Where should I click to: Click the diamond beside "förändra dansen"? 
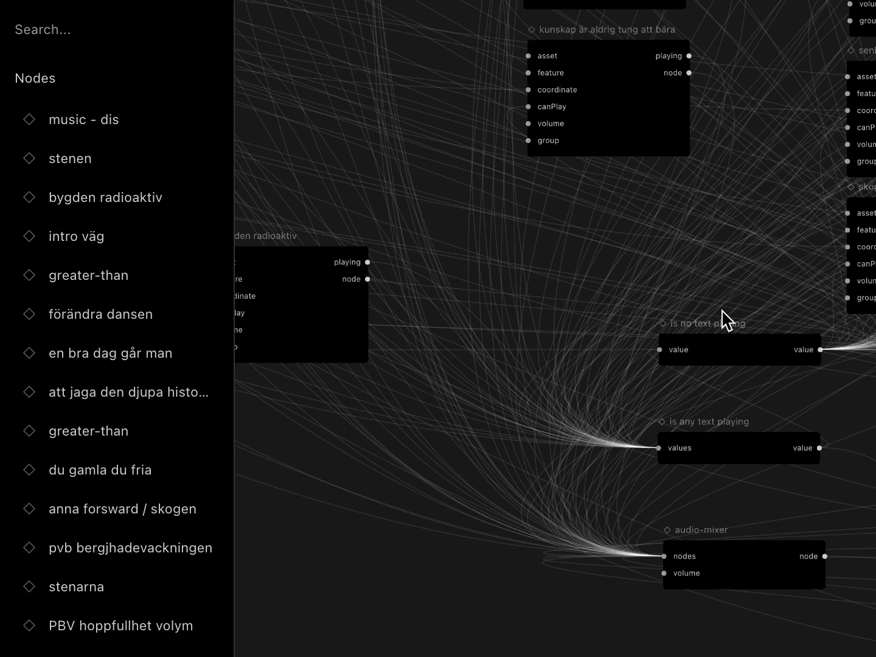click(x=29, y=314)
